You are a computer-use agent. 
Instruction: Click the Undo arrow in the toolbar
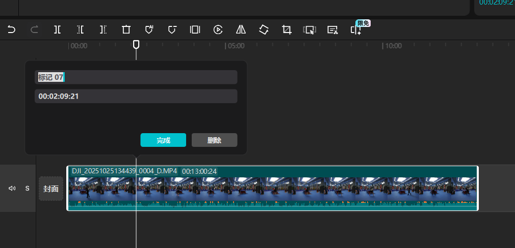click(11, 29)
